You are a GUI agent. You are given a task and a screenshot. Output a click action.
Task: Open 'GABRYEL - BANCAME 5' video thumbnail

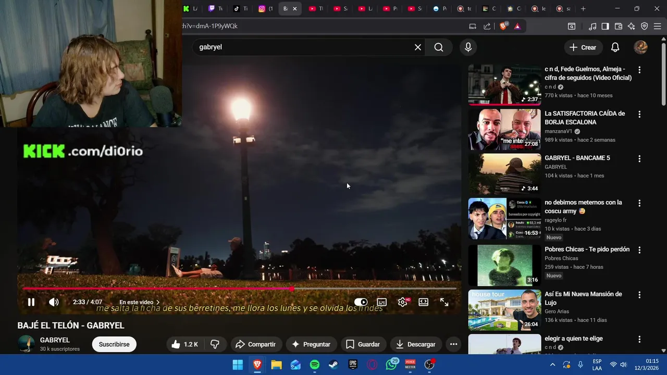click(x=504, y=173)
